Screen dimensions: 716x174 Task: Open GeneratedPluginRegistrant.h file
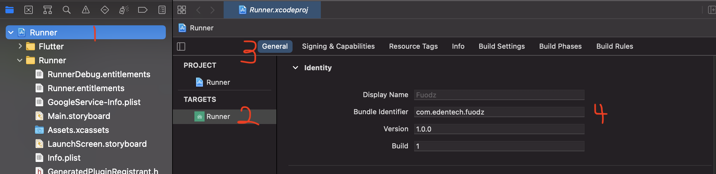(103, 171)
